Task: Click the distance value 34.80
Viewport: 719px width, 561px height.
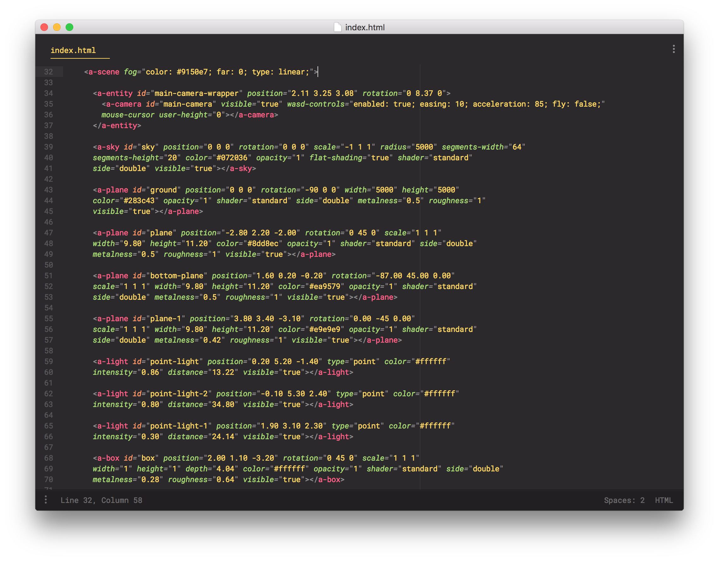Action: (x=223, y=405)
